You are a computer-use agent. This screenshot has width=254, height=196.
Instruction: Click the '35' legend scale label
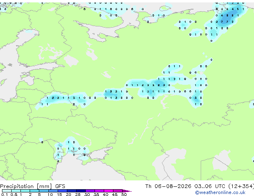point(97,194)
